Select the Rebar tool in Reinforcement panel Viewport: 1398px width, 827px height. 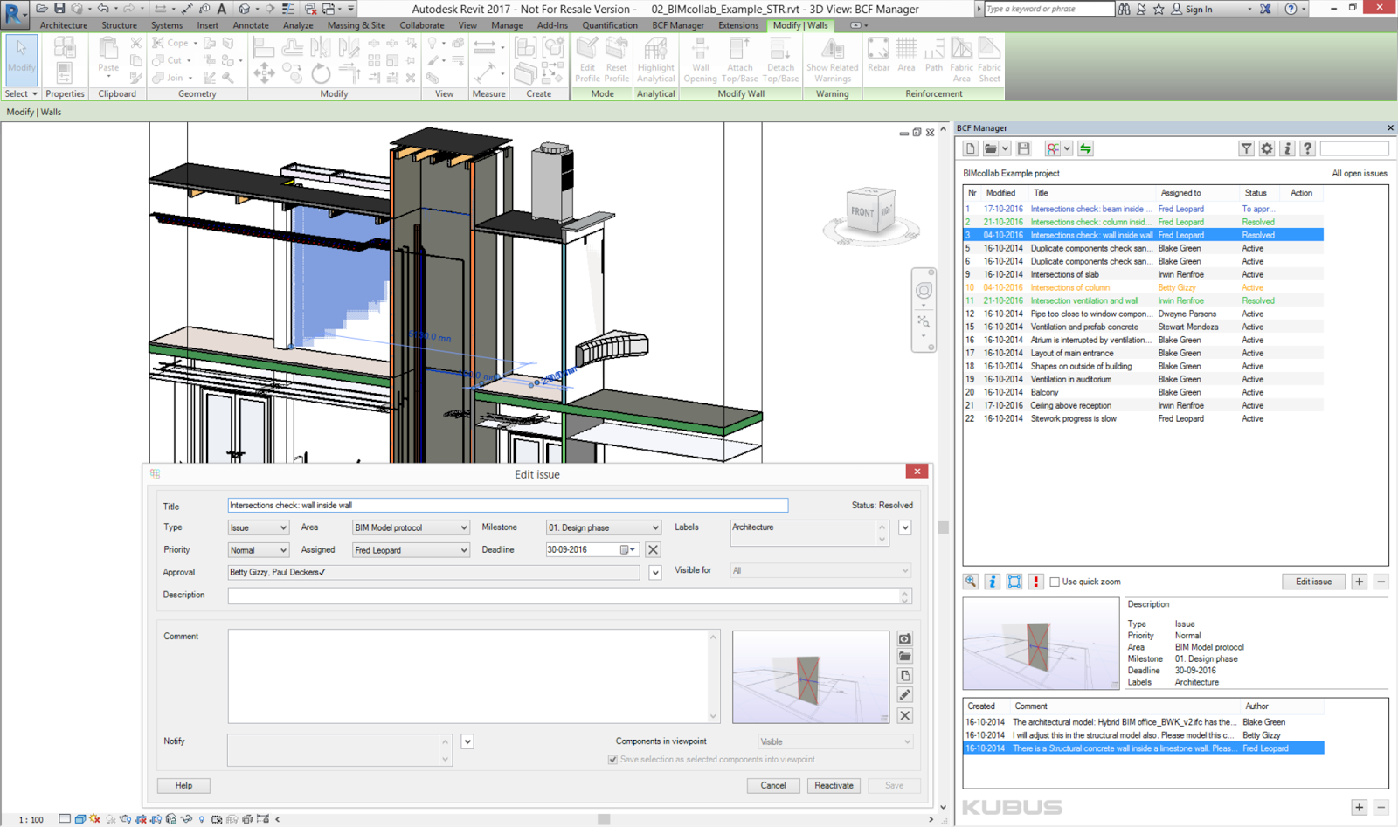click(x=878, y=59)
